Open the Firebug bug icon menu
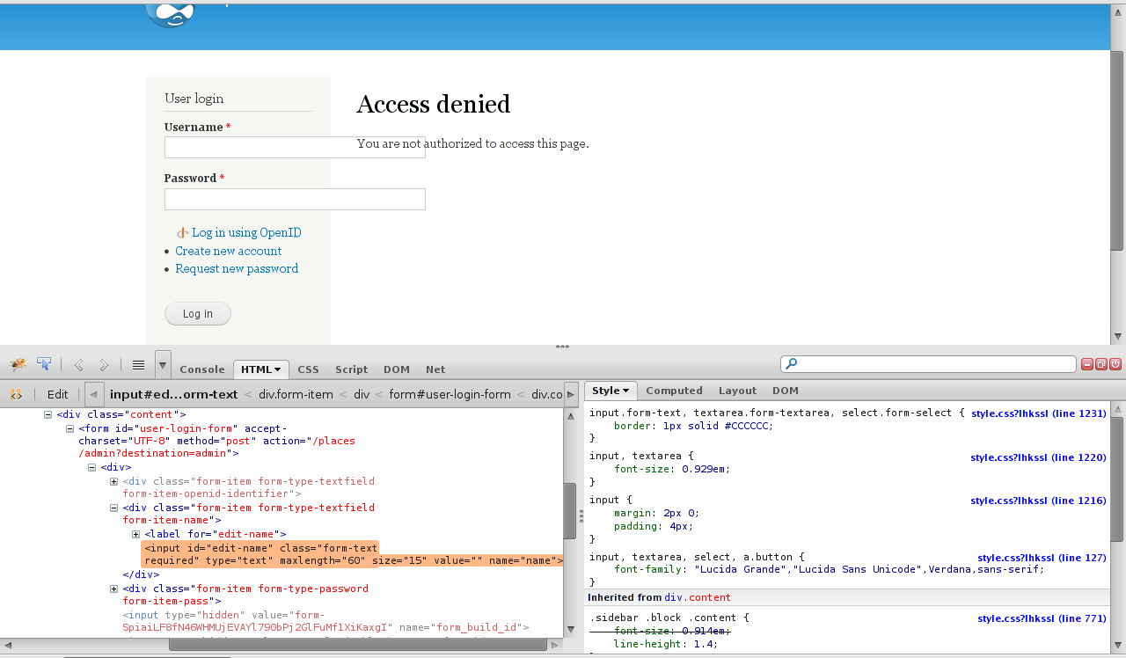Image resolution: width=1126 pixels, height=658 pixels. 17,364
